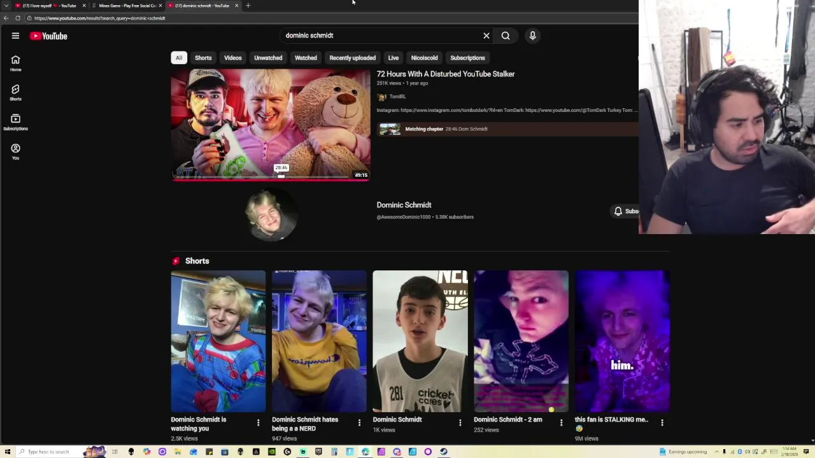This screenshot has height=458, width=815.
Task: Play 'this fan is STALKING me' short
Action: tap(622, 342)
